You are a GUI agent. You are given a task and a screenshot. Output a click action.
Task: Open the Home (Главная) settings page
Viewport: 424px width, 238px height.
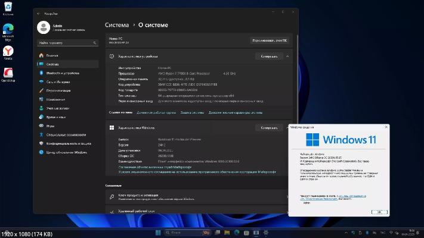click(x=67, y=55)
